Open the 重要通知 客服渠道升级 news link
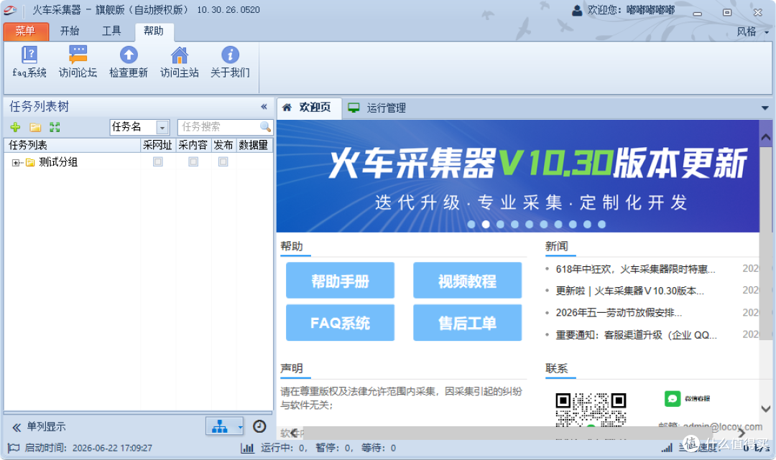The image size is (776, 460). (637, 335)
